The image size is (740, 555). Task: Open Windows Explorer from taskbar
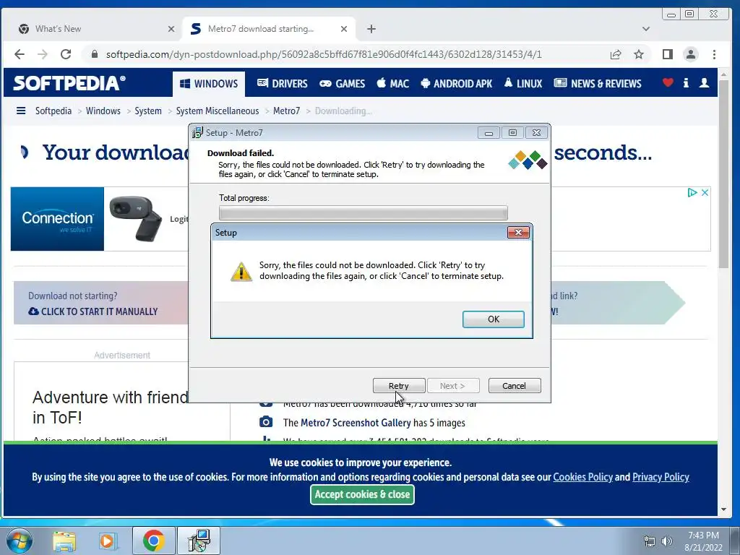click(64, 541)
